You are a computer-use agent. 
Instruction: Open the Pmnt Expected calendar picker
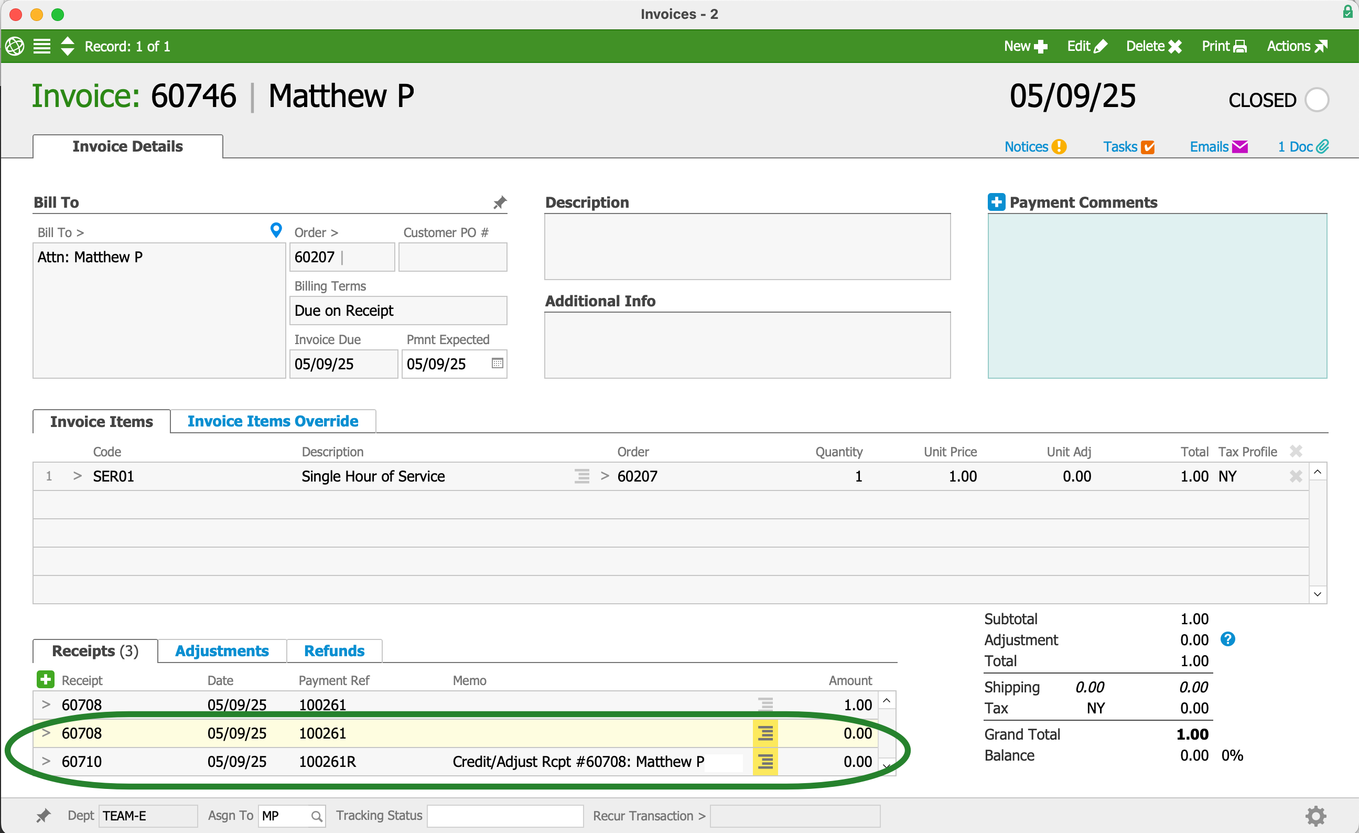pos(497,364)
